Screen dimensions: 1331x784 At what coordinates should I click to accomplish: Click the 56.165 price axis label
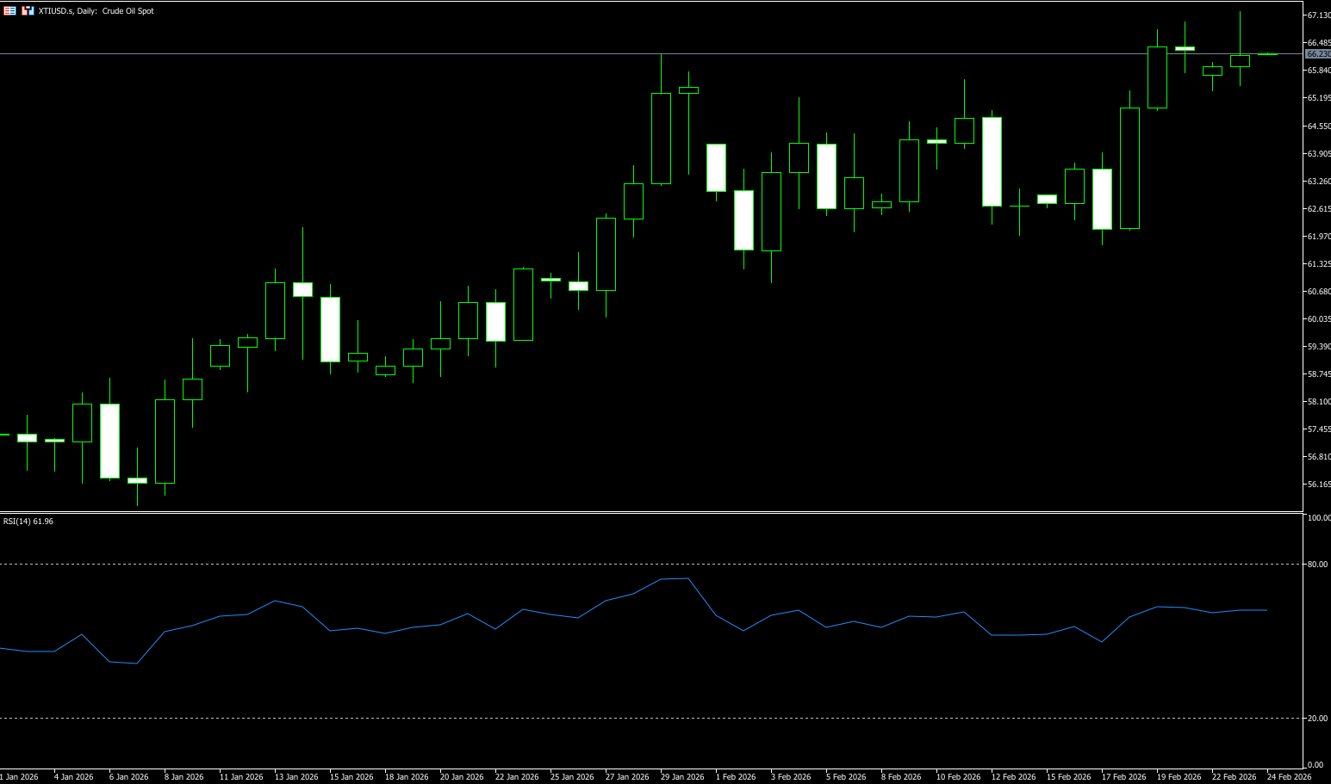(1318, 485)
